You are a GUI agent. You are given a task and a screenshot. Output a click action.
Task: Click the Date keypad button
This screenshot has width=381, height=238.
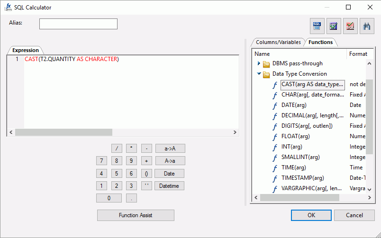[x=169, y=174]
